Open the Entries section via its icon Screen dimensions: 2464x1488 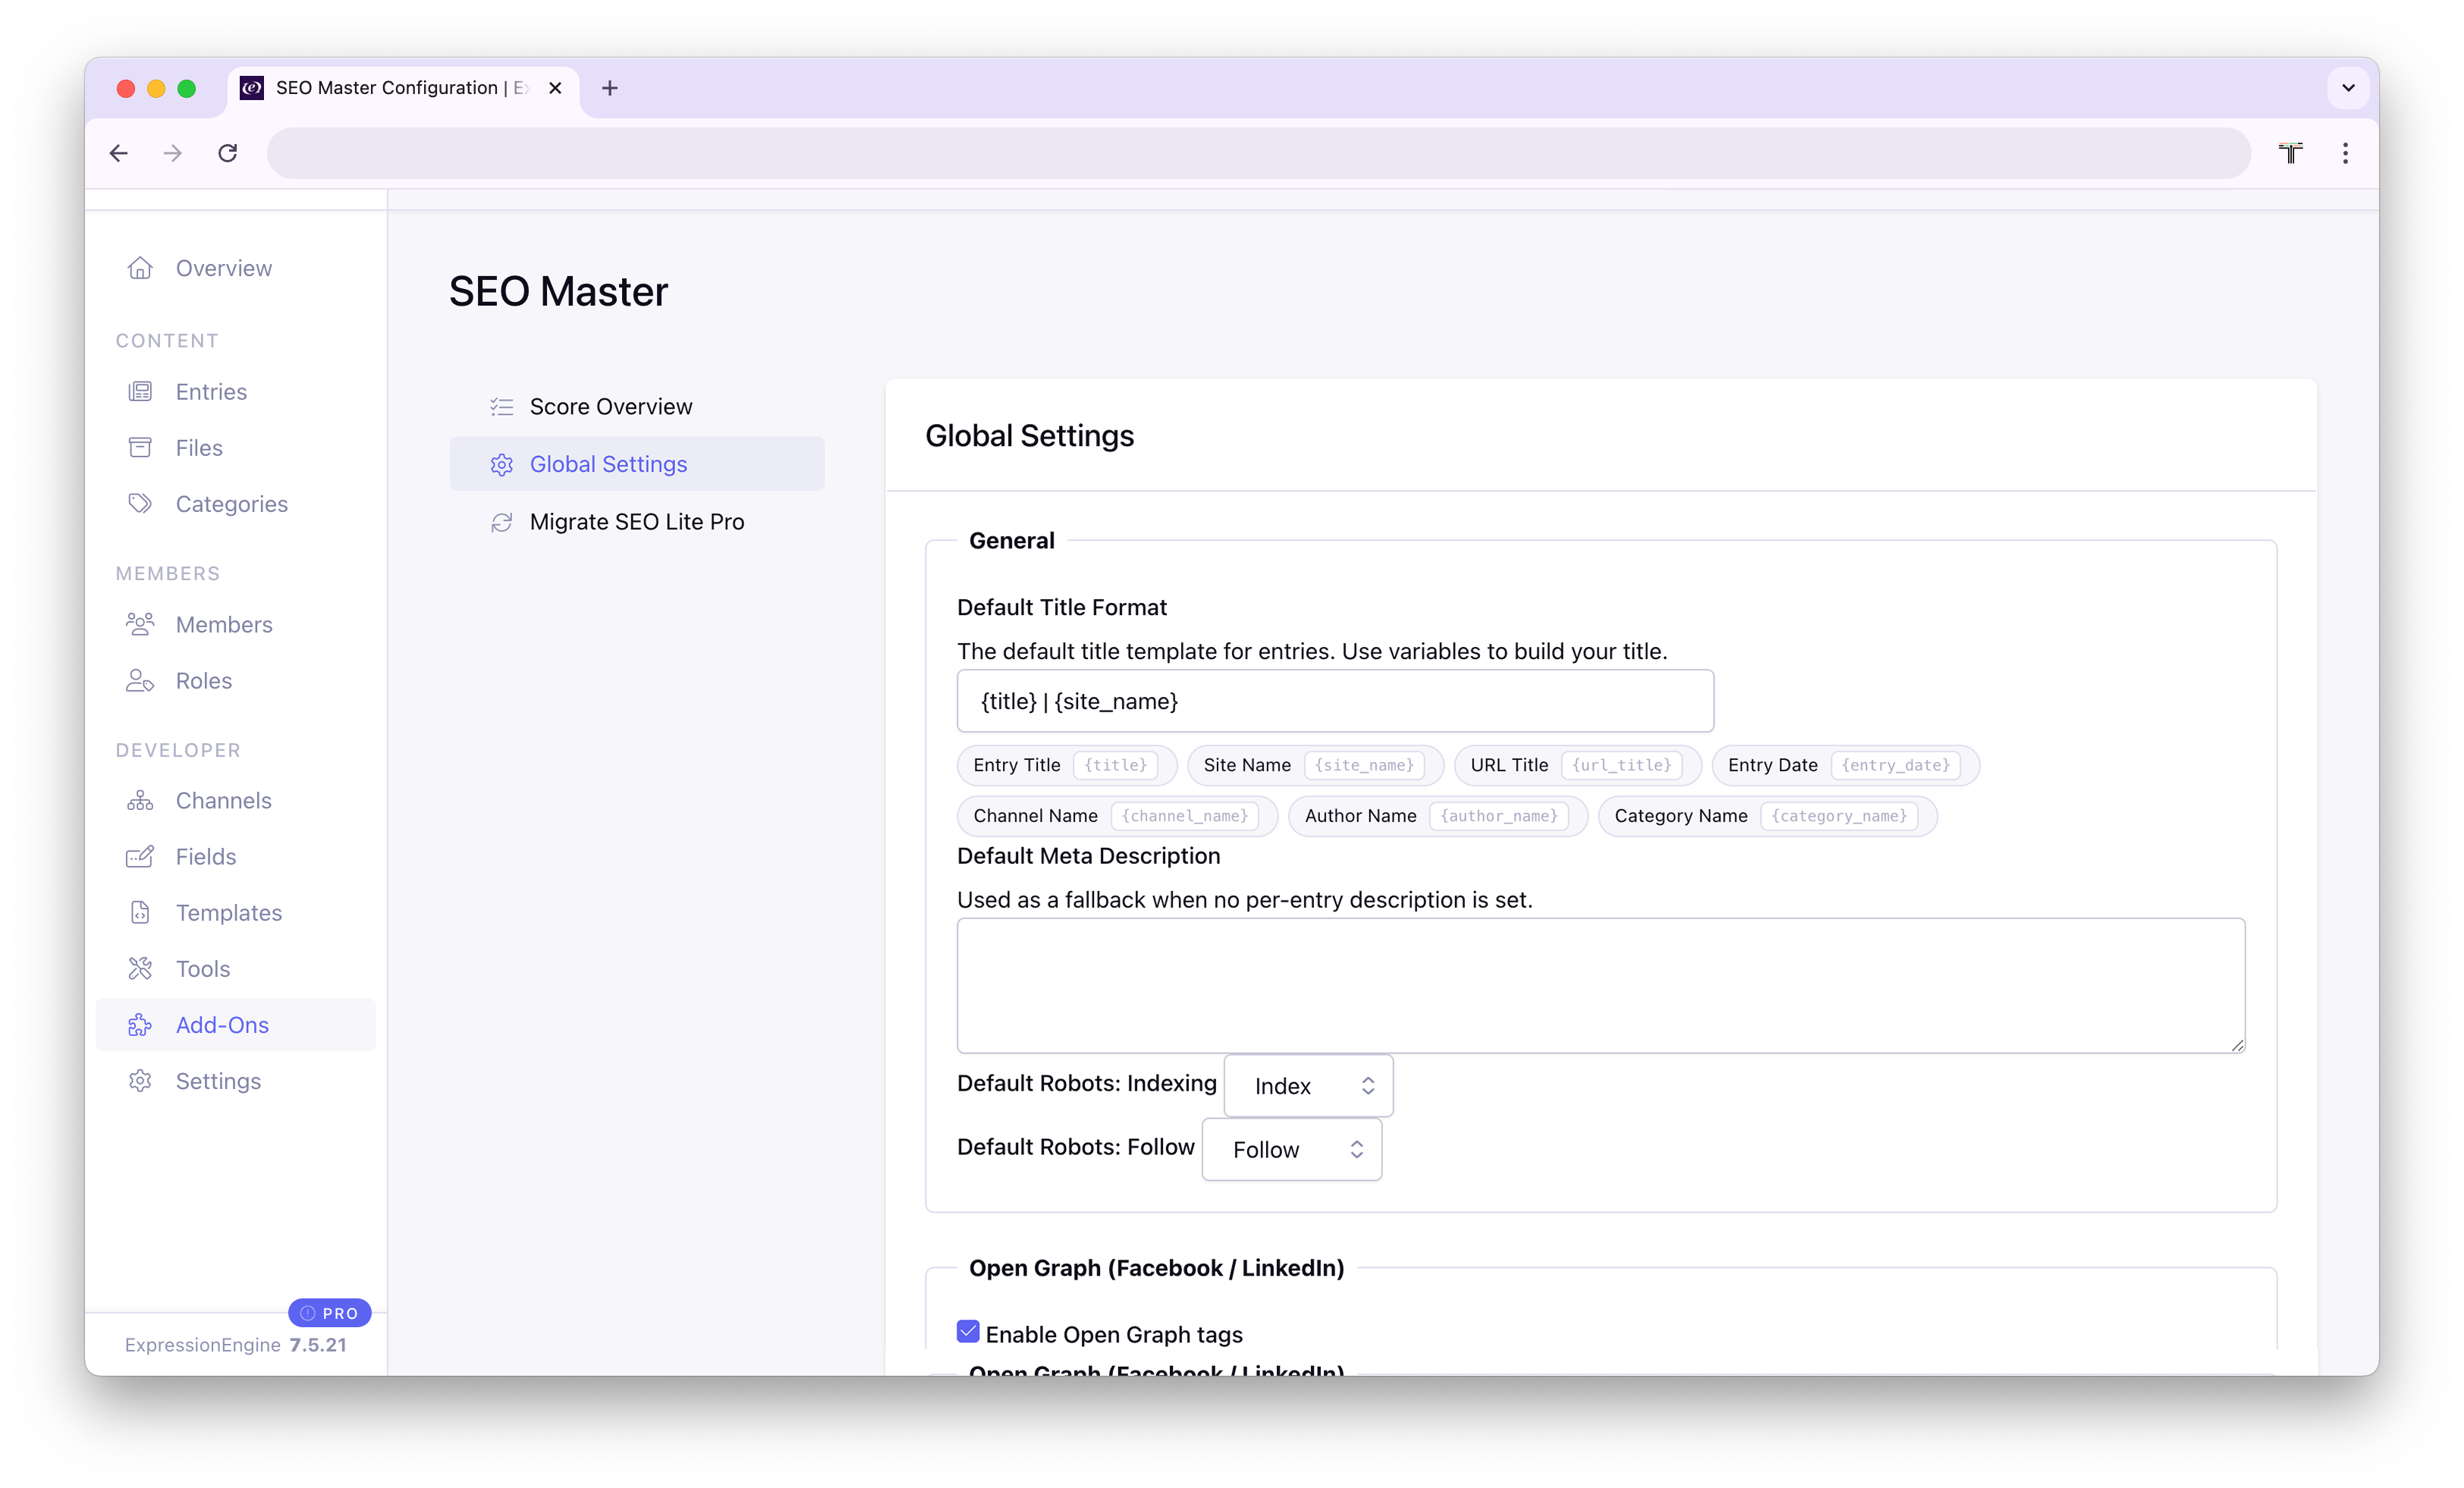pyautogui.click(x=141, y=391)
